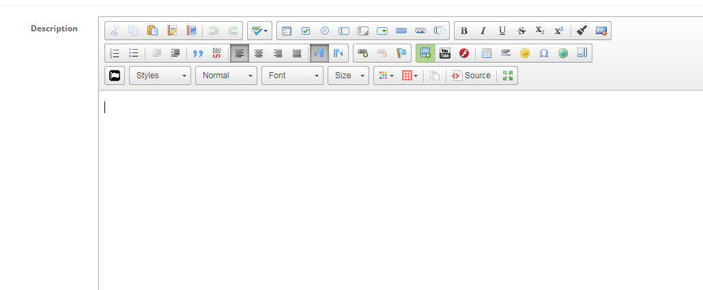
Task: Insert a numbered list
Action: [x=115, y=53]
